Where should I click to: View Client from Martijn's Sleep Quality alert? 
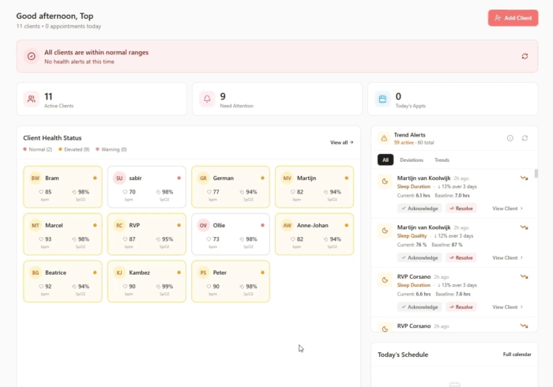(x=507, y=257)
